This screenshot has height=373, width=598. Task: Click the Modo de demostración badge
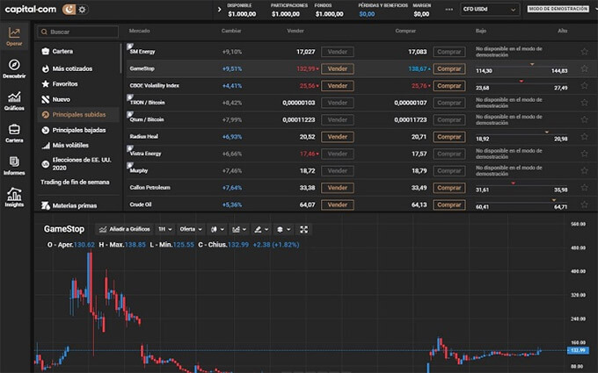pos(558,9)
